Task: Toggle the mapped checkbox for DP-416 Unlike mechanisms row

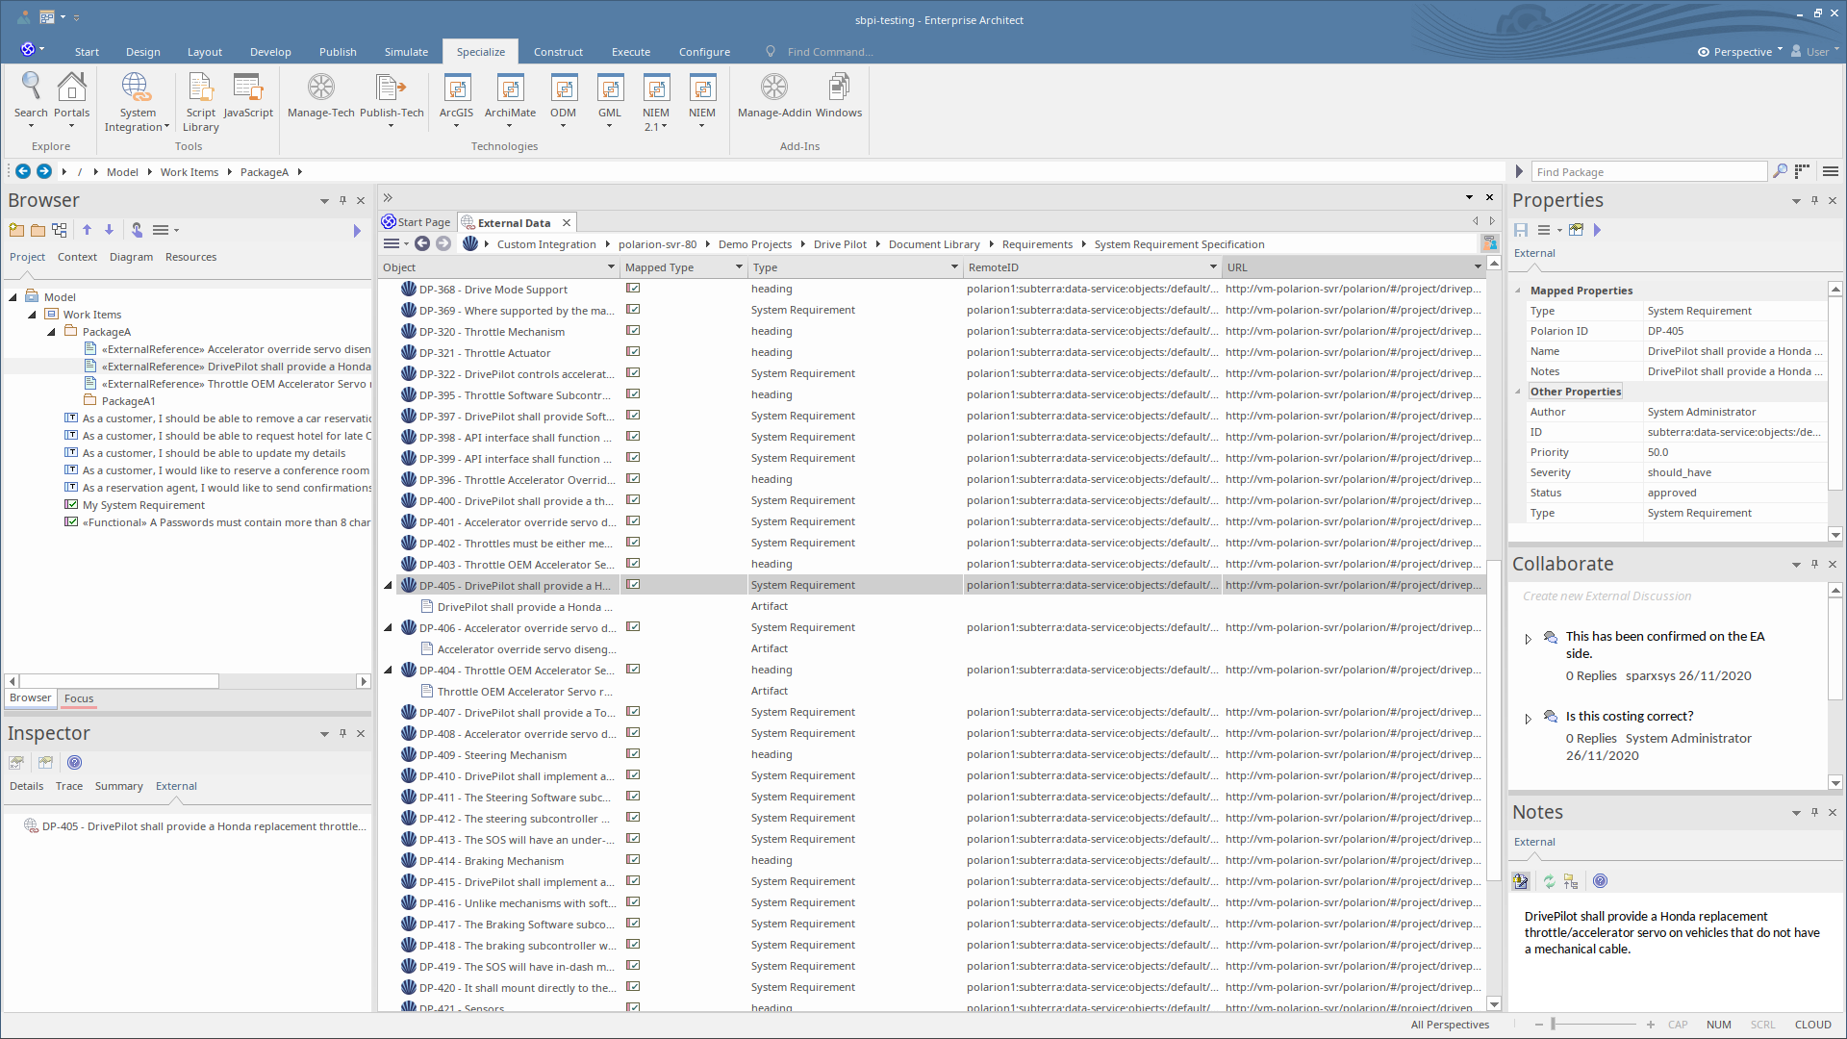Action: pos(633,901)
